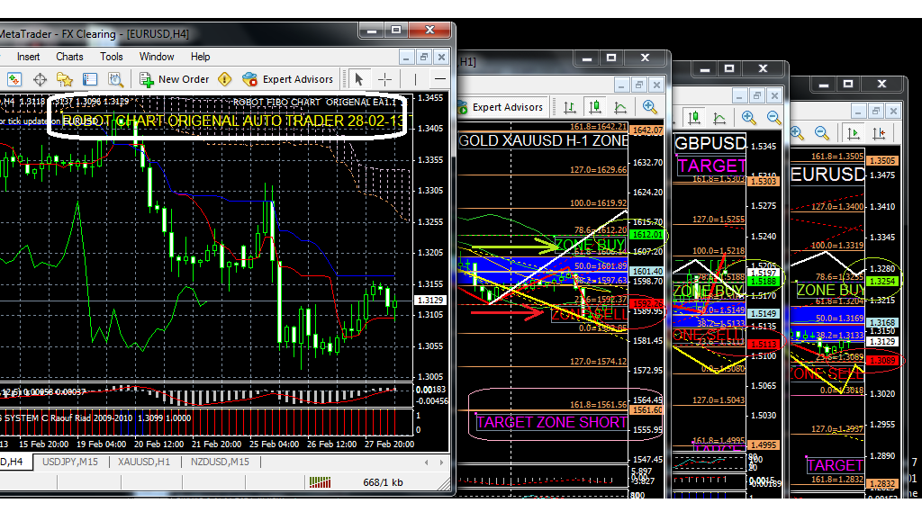Switch to the NZDUSD,M15 chart tab
Viewport: 922px width, 512px height.
pyautogui.click(x=220, y=462)
